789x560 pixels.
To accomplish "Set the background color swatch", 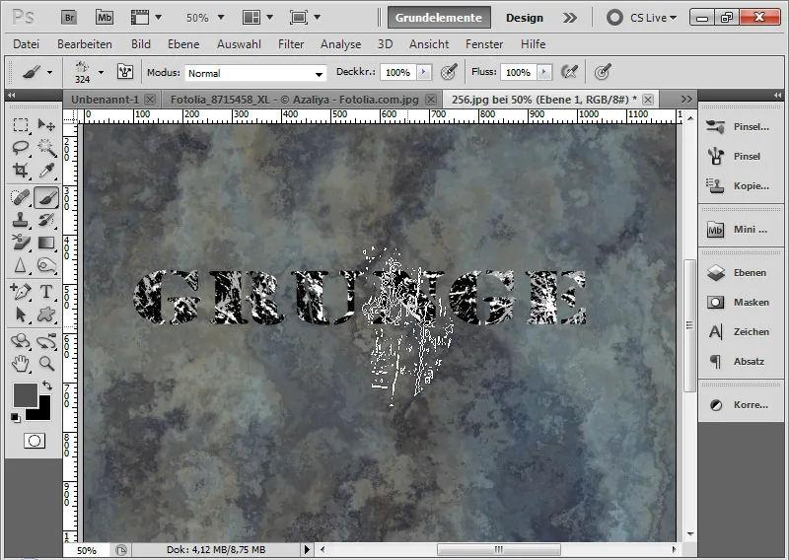I will coord(44,414).
